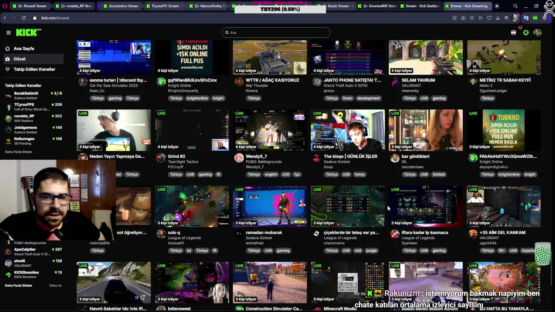Image resolution: width=555 pixels, height=312 pixels.
Task: Open the ramadan mubarak stream thumbnail
Action: coord(270,206)
